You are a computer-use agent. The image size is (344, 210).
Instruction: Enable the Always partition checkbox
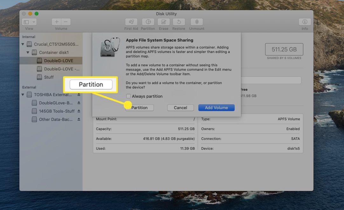128,96
